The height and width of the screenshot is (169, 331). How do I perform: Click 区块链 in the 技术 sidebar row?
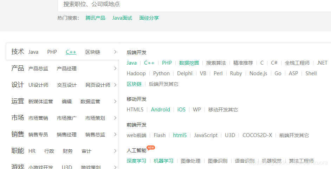pyautogui.click(x=93, y=52)
